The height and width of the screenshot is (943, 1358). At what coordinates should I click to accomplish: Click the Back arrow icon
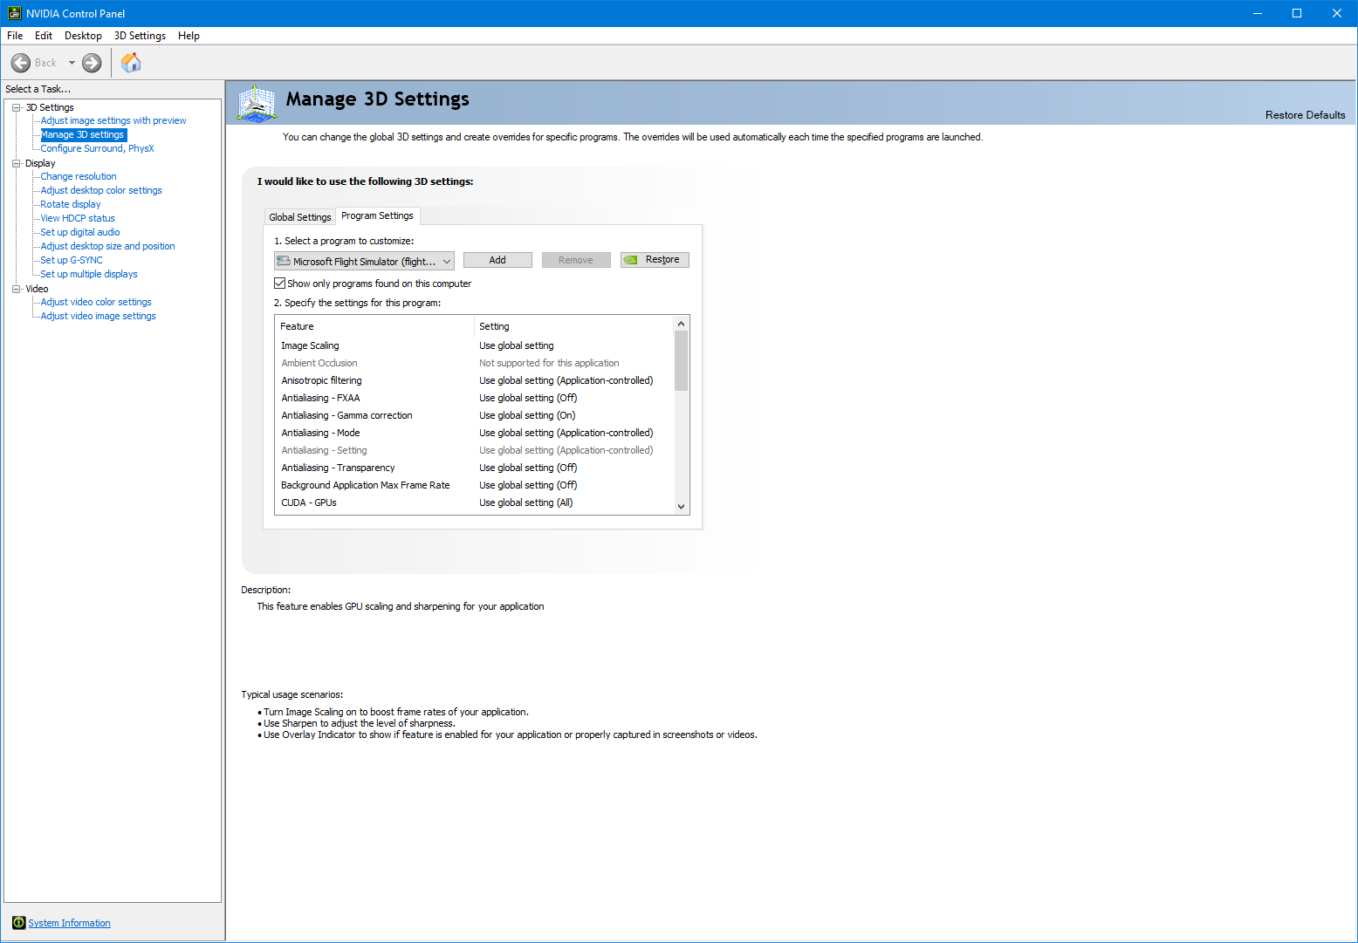pyautogui.click(x=21, y=63)
